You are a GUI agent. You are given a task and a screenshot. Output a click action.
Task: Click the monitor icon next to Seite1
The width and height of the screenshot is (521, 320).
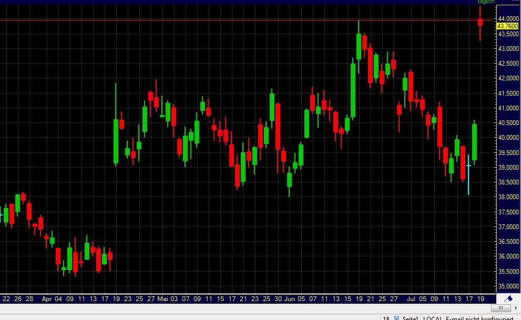coord(396,318)
